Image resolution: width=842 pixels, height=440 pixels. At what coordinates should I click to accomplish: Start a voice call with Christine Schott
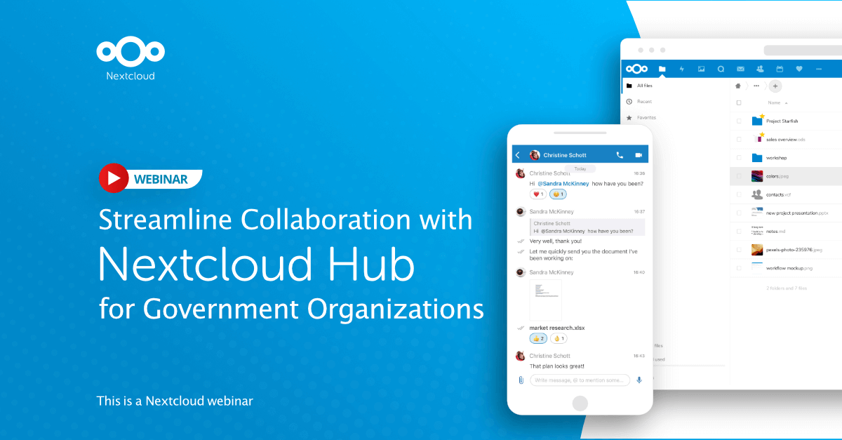620,155
